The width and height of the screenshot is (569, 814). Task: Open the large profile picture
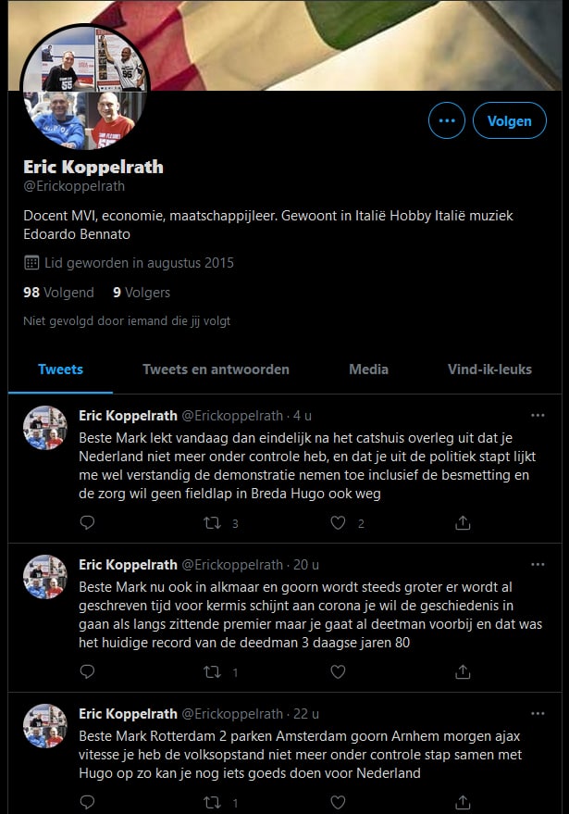[83, 88]
